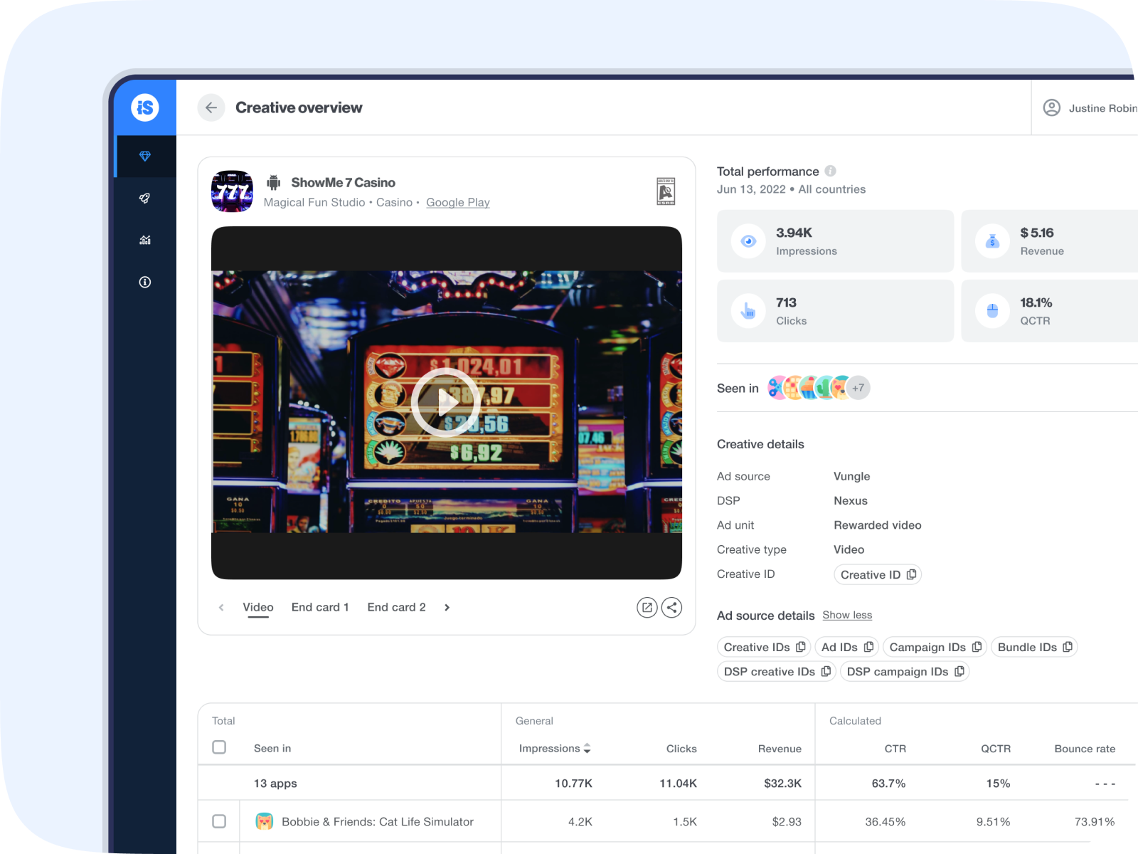Open the info icon in the sidebar
This screenshot has height=854, width=1138.
145,283
